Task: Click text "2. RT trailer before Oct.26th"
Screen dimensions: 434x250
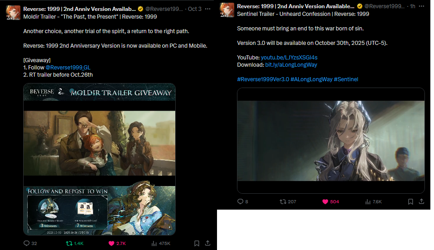Action: [x=58, y=75]
